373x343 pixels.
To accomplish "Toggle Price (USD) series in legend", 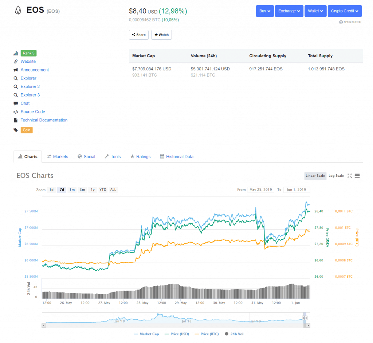I will (x=177, y=334).
